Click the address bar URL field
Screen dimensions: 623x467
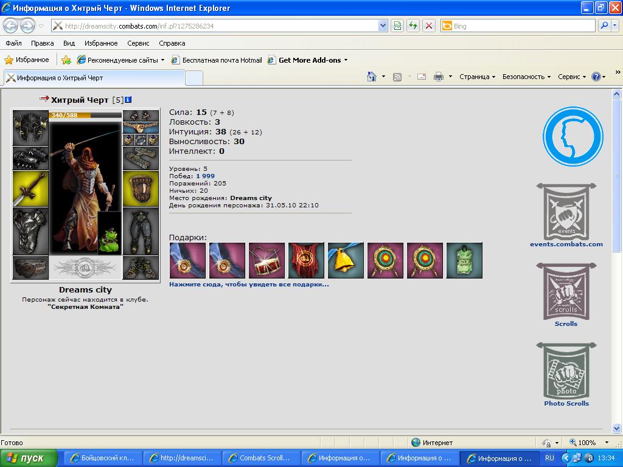220,26
